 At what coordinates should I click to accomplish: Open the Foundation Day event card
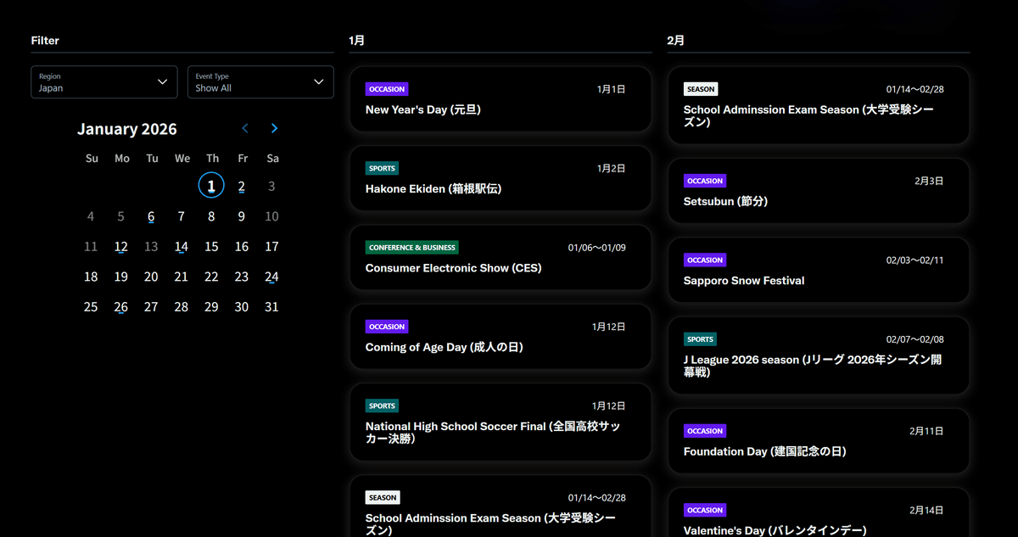click(x=819, y=441)
